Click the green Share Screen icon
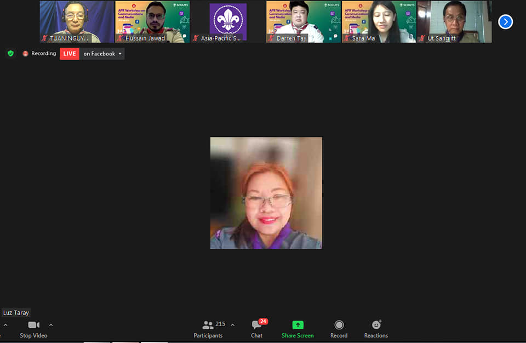The height and width of the screenshot is (343, 526). coord(298,325)
